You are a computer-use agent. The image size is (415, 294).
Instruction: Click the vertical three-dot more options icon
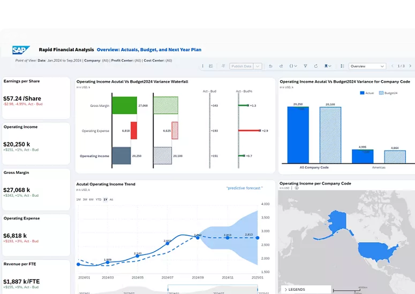(x=202, y=66)
